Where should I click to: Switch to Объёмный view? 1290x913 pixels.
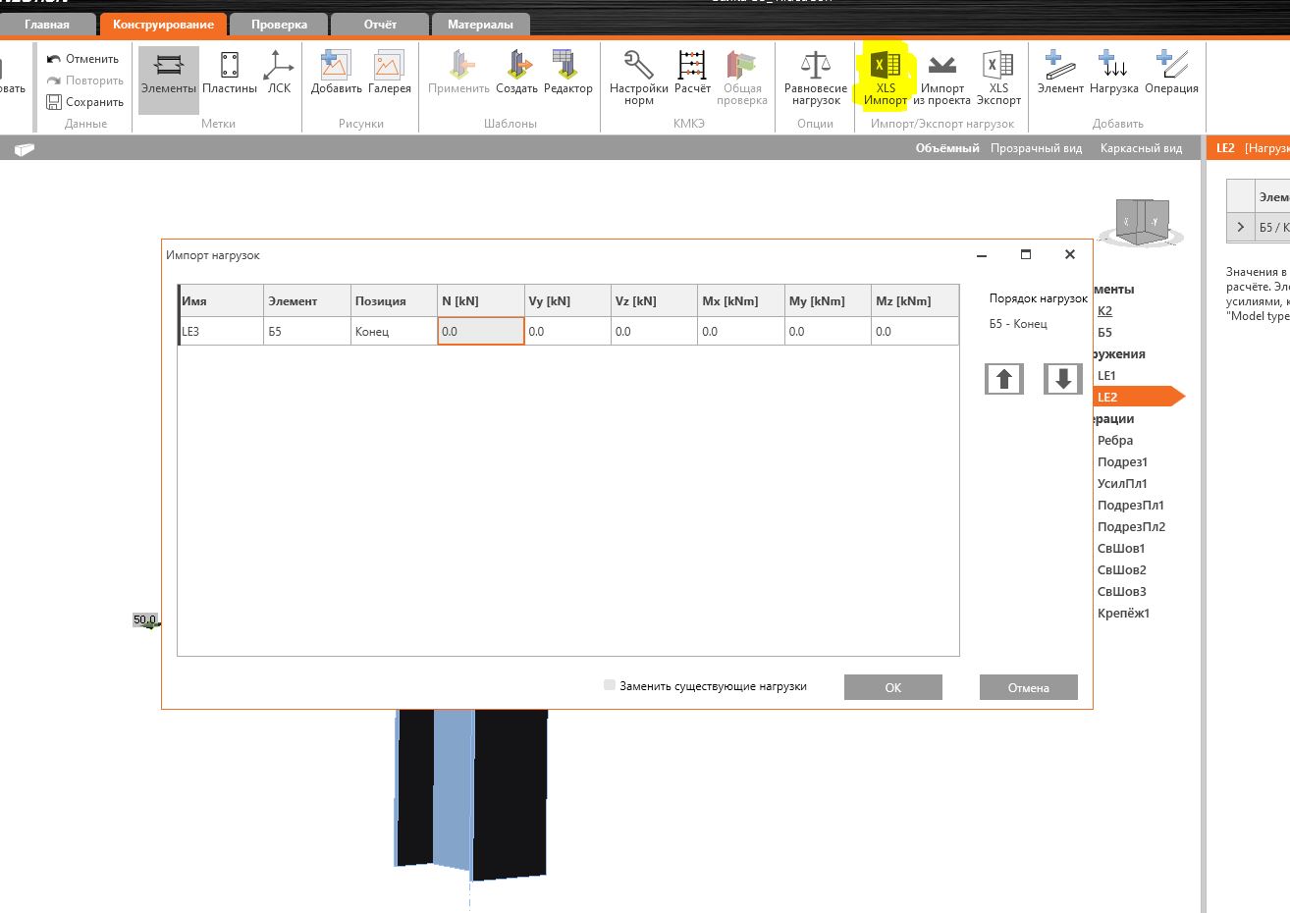pos(947,148)
